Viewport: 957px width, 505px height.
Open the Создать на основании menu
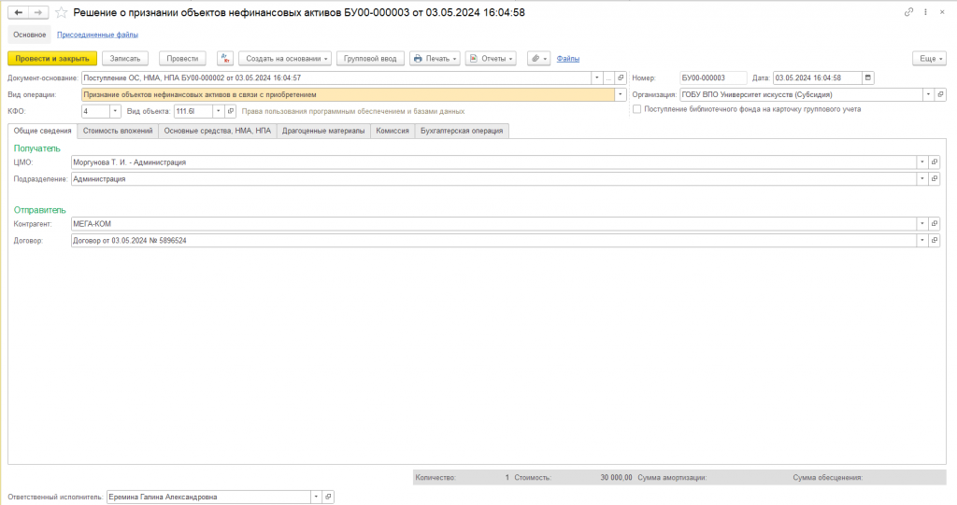point(285,59)
